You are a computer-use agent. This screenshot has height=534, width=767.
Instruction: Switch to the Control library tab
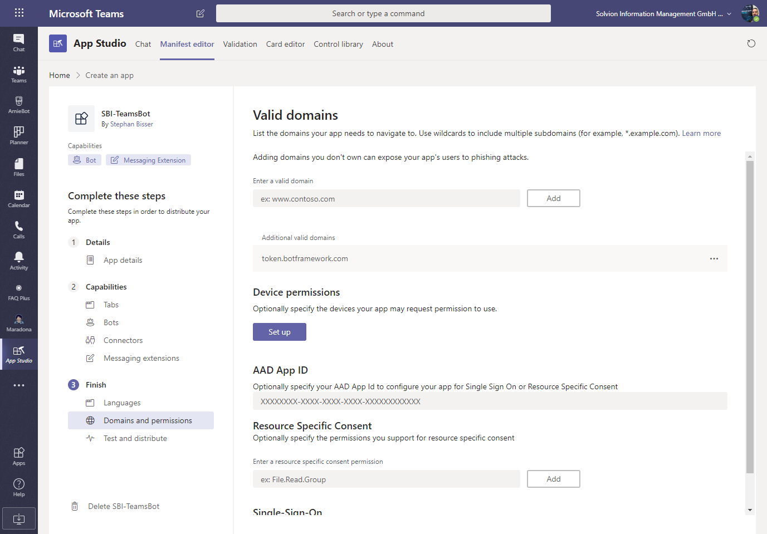(338, 44)
